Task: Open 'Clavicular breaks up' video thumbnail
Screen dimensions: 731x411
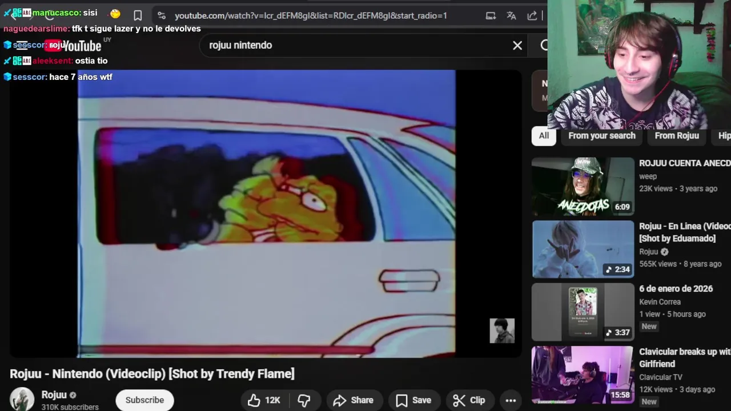Action: (583, 374)
